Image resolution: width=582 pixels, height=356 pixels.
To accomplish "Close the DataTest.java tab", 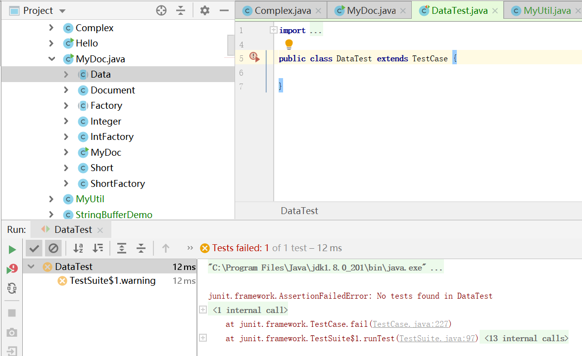I will (x=495, y=11).
